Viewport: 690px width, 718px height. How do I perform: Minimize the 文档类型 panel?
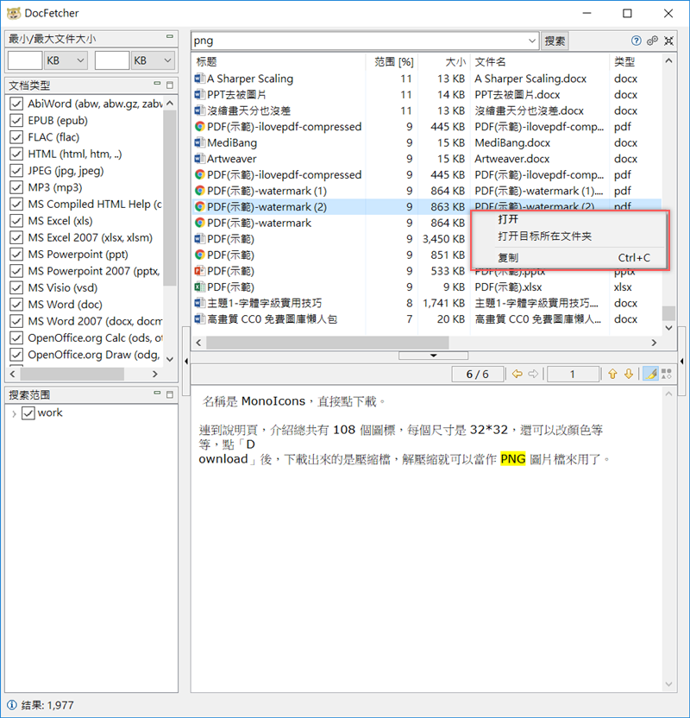click(157, 84)
